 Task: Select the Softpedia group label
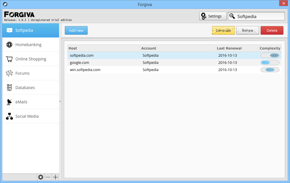click(x=24, y=30)
